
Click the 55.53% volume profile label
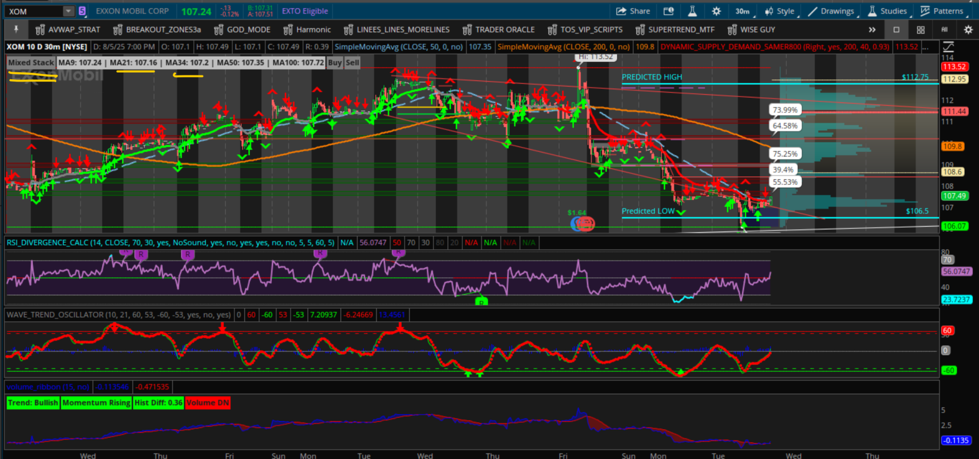click(x=785, y=182)
